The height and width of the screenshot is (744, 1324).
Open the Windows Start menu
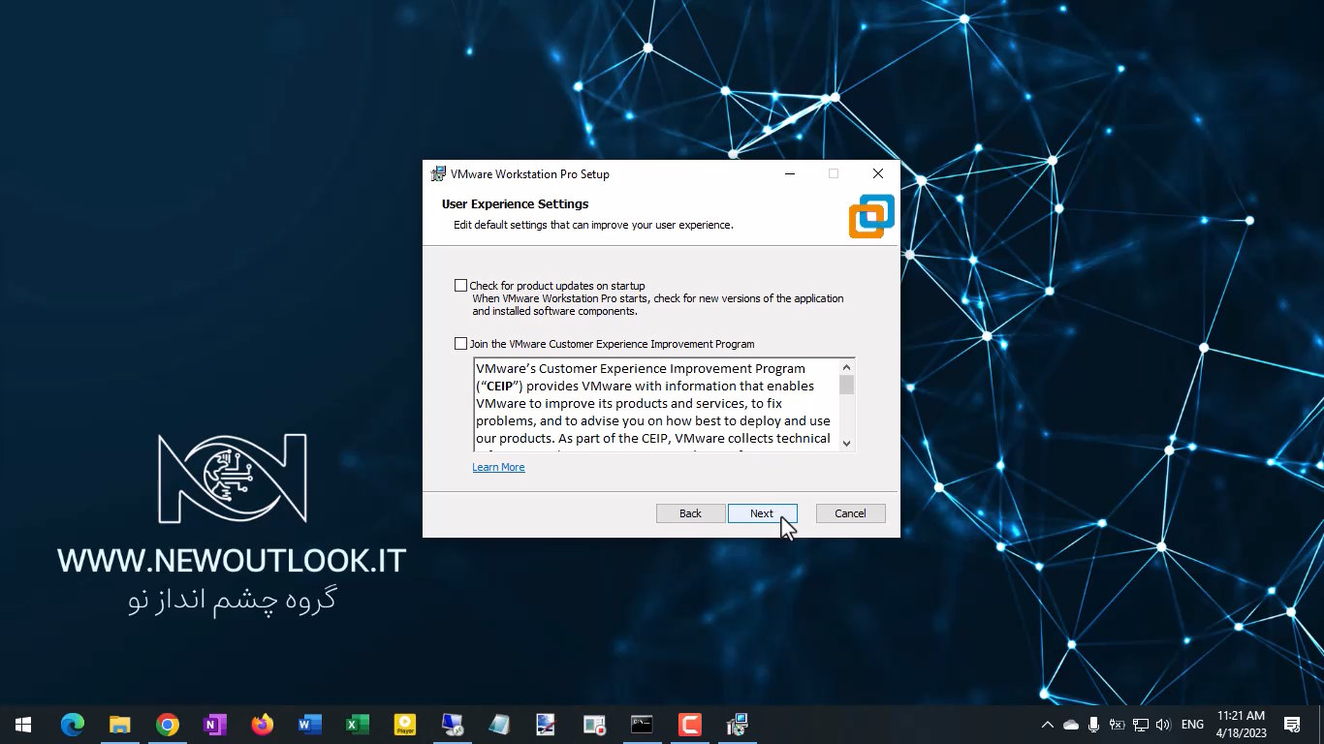(x=23, y=725)
